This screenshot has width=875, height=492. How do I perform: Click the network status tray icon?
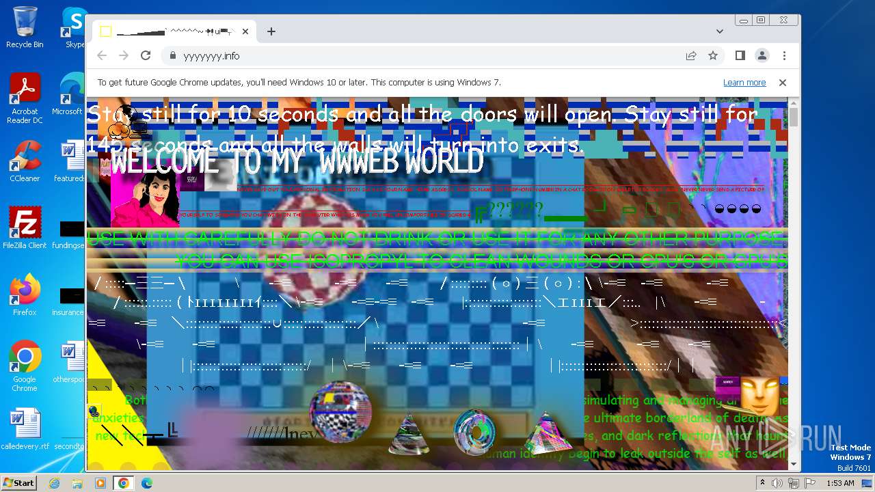(x=793, y=483)
